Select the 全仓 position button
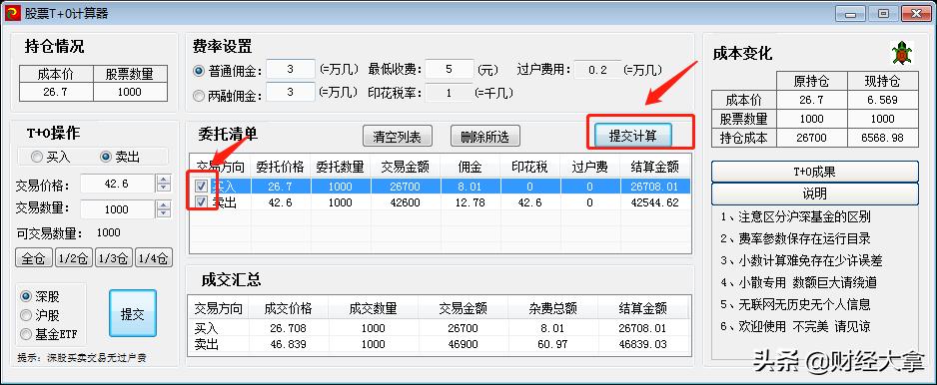The width and height of the screenshot is (937, 385). (34, 258)
